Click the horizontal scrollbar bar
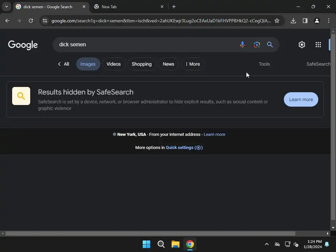The width and height of the screenshot is (336, 252). [x=150, y=233]
